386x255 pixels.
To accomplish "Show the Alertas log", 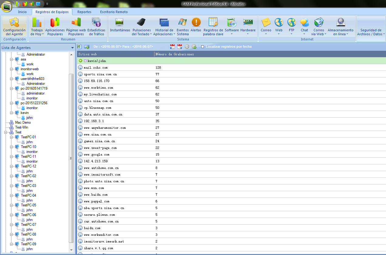I will (196, 27).
